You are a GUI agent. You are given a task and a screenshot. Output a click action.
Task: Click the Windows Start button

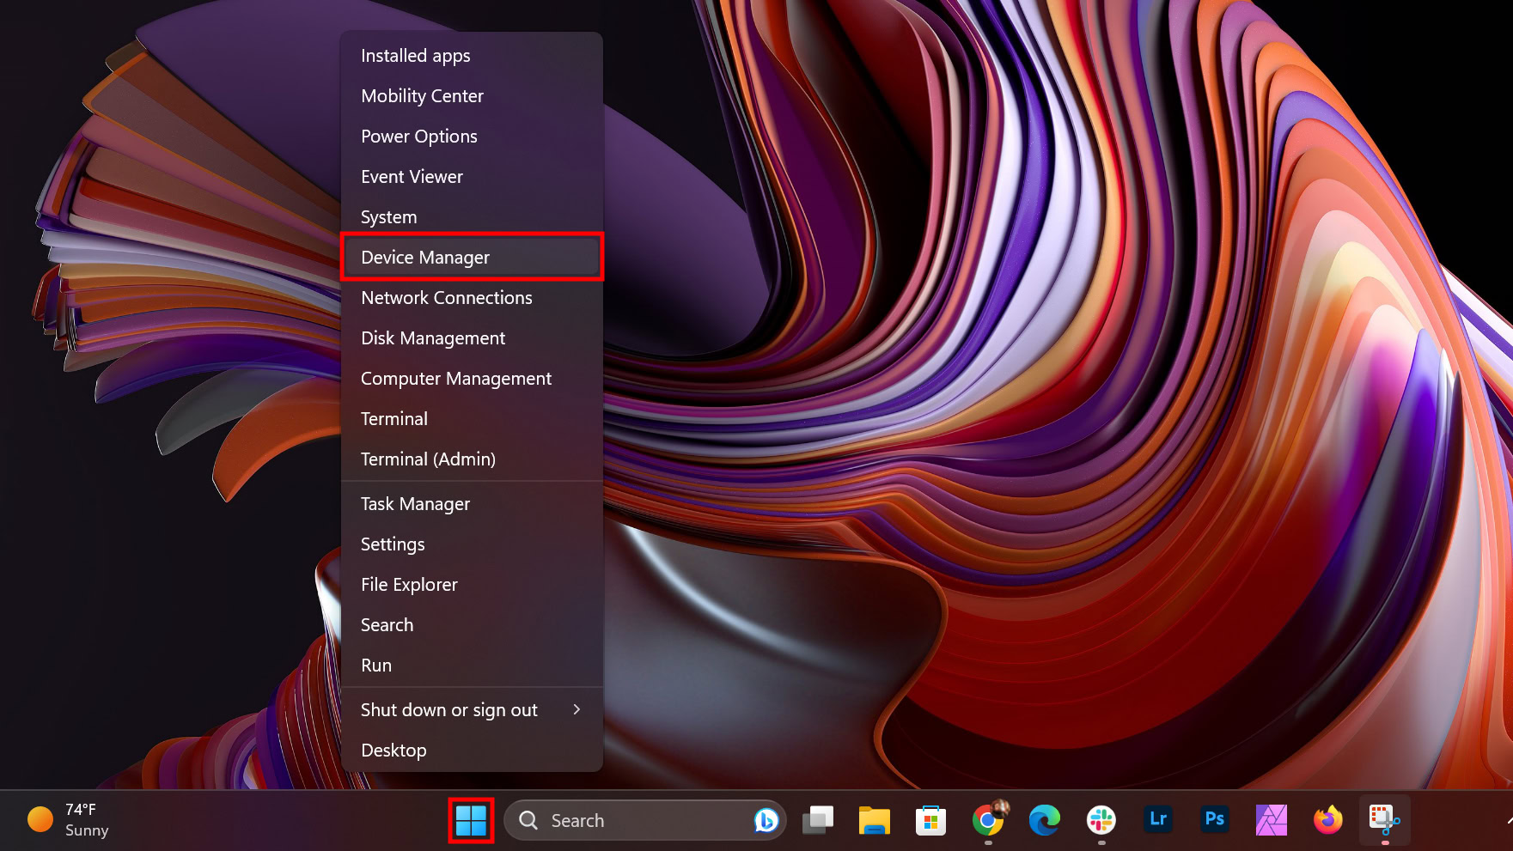[471, 821]
